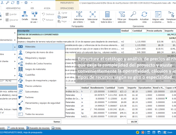Select Otros menu entry
Image resolution: width=176 pixels, height=135 pixels.
pyautogui.click(x=41, y=109)
